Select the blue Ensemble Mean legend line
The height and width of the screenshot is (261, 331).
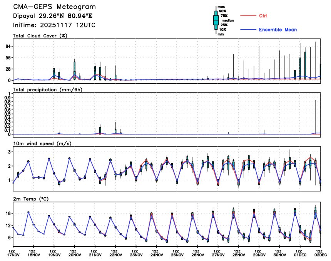248,30
